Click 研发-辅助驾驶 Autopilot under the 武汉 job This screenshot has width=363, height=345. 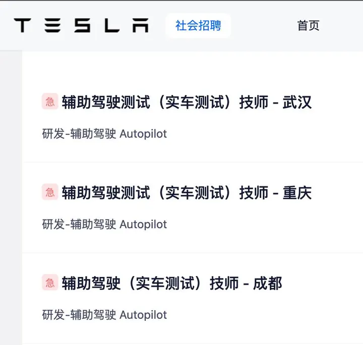coord(104,134)
